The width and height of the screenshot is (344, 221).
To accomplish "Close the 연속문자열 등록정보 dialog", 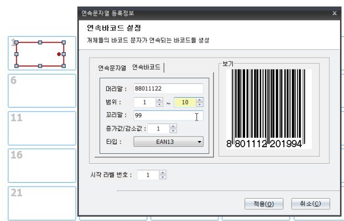I will [335, 13].
